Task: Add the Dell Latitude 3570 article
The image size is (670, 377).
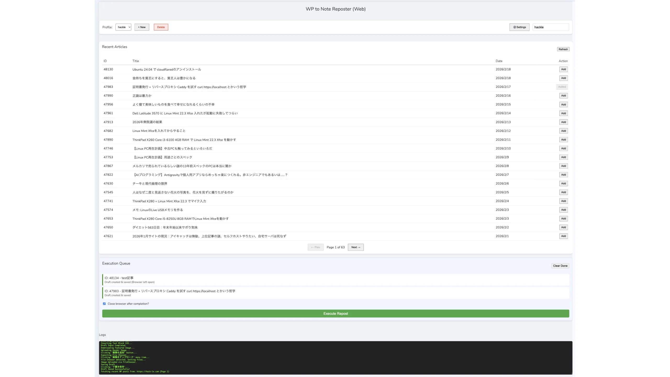Action: click(x=563, y=113)
